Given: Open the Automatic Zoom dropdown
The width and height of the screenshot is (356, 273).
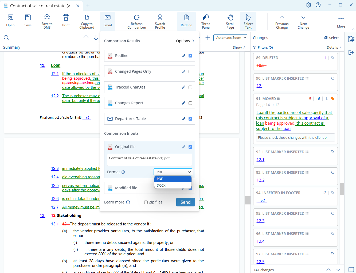Looking at the screenshot, I should pyautogui.click(x=230, y=38).
